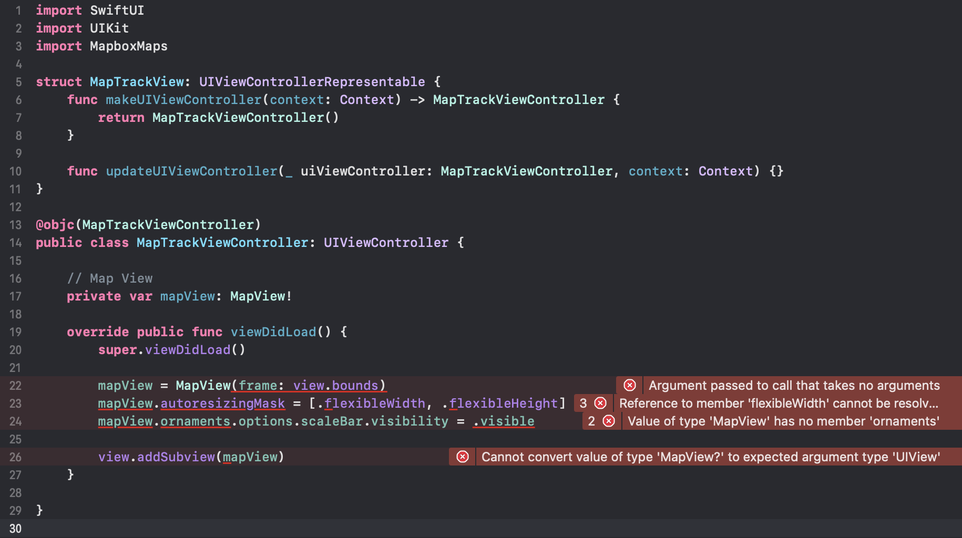Viewport: 962px width, 538px height.
Task: Expand the '3' error count badge on line 23
Action: coord(583,403)
